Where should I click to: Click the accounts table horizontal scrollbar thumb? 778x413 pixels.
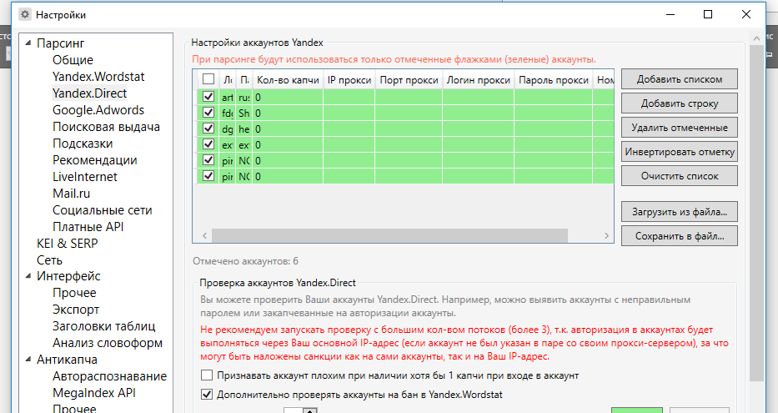pos(389,236)
